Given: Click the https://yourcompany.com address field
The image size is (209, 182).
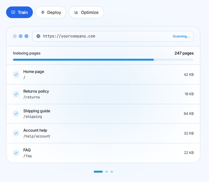Looking at the screenshot, I should point(113,36).
